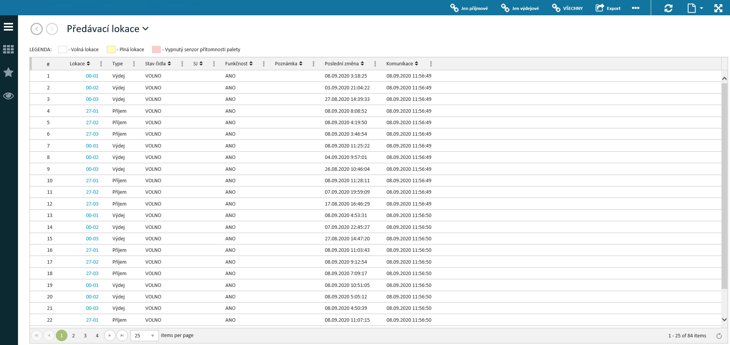The width and height of the screenshot is (730, 345).
Task: Filter by Jen příjmové
Action: [x=469, y=8]
